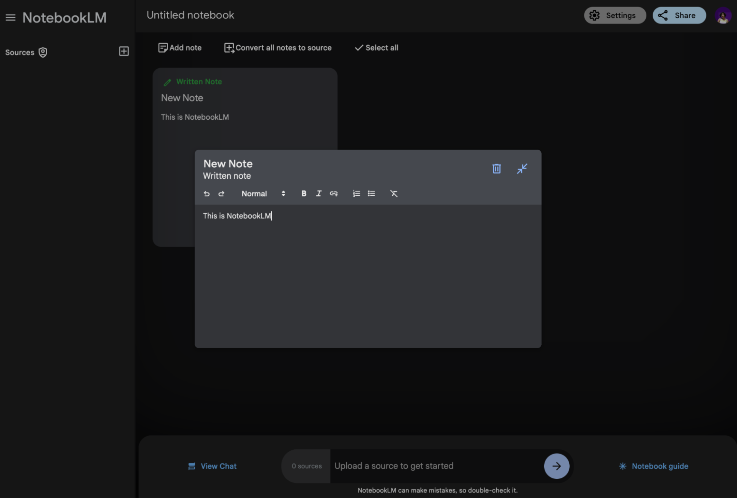Screen dimensions: 737x498
Task: Open the navigation hamburger menu
Action: [11, 17]
